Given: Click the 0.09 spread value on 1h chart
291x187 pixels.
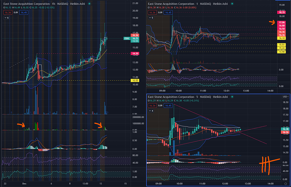Looking at the screenshot, I should 16,13.
